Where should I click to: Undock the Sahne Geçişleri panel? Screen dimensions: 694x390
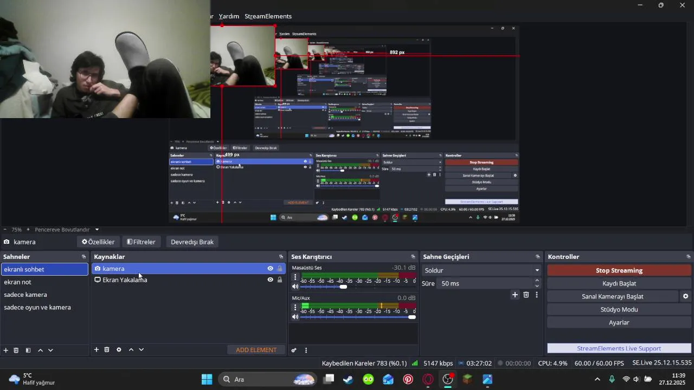tap(538, 257)
